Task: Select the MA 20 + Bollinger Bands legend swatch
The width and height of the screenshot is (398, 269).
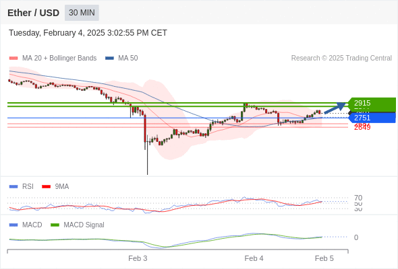Action: click(13, 59)
